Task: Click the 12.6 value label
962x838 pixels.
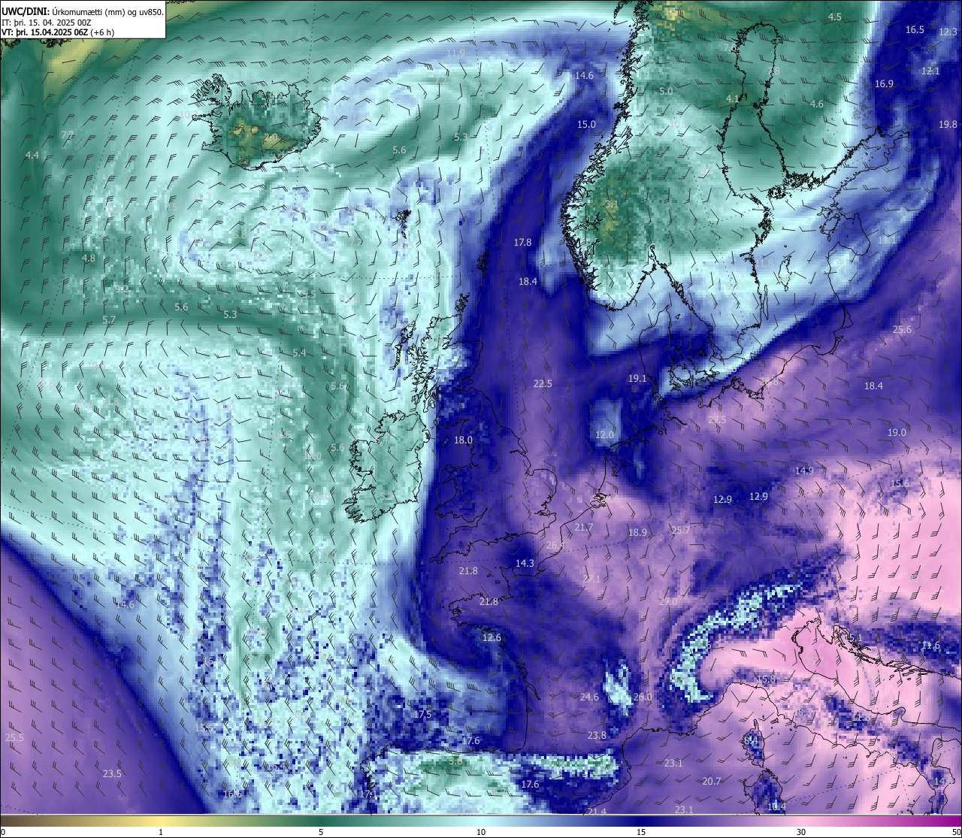Action: coord(492,637)
